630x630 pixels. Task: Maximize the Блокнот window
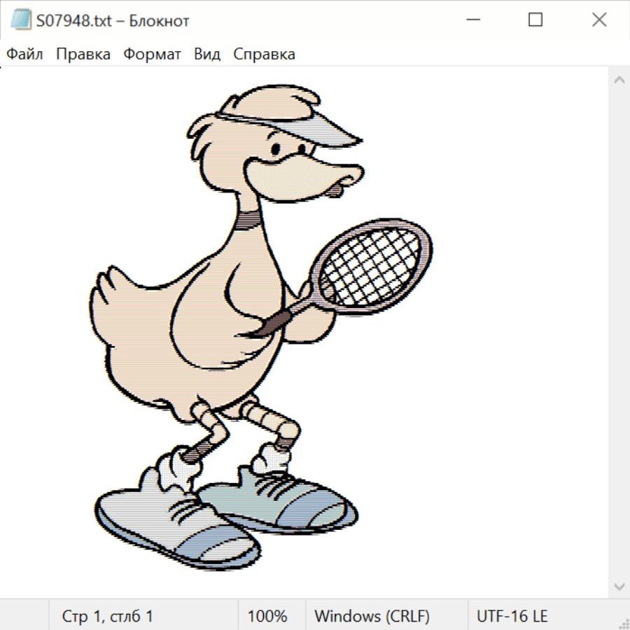535,20
